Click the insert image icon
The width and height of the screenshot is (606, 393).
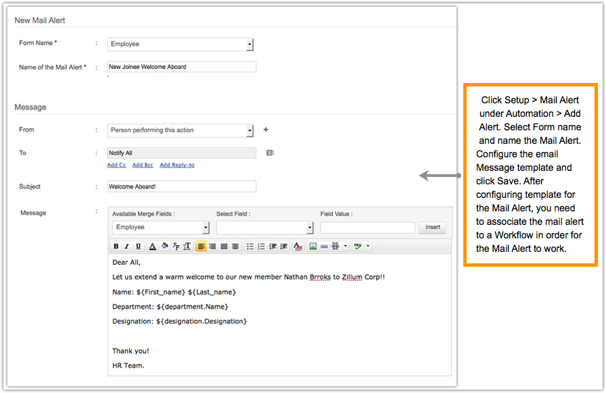coord(312,246)
